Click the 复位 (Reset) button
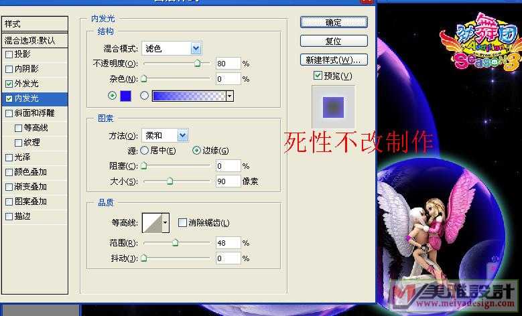Image resolution: width=522 pixels, height=316 pixels. pos(334,42)
